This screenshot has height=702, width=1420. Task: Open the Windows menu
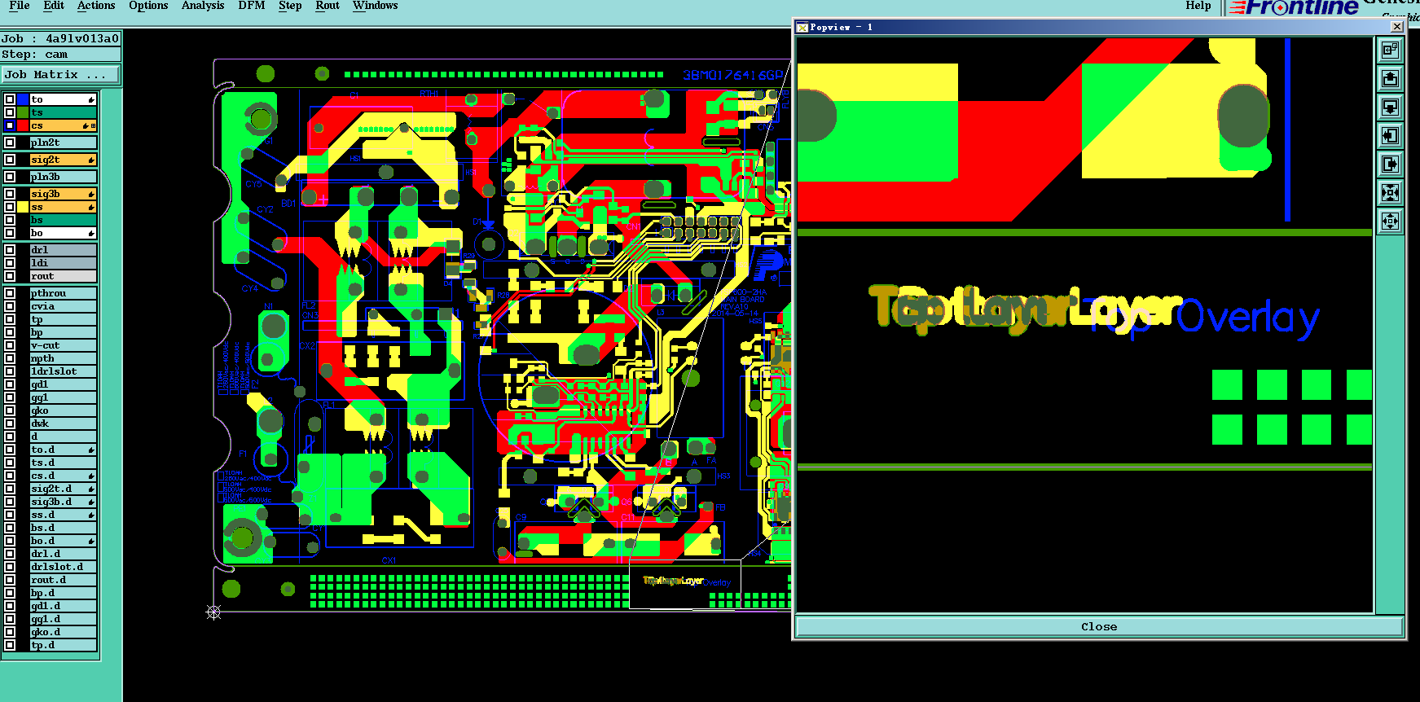point(376,6)
